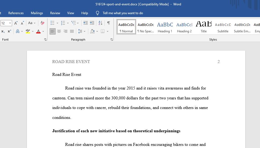Switch to the Mailings tab
This screenshot has height=148, width=260.
click(37, 13)
